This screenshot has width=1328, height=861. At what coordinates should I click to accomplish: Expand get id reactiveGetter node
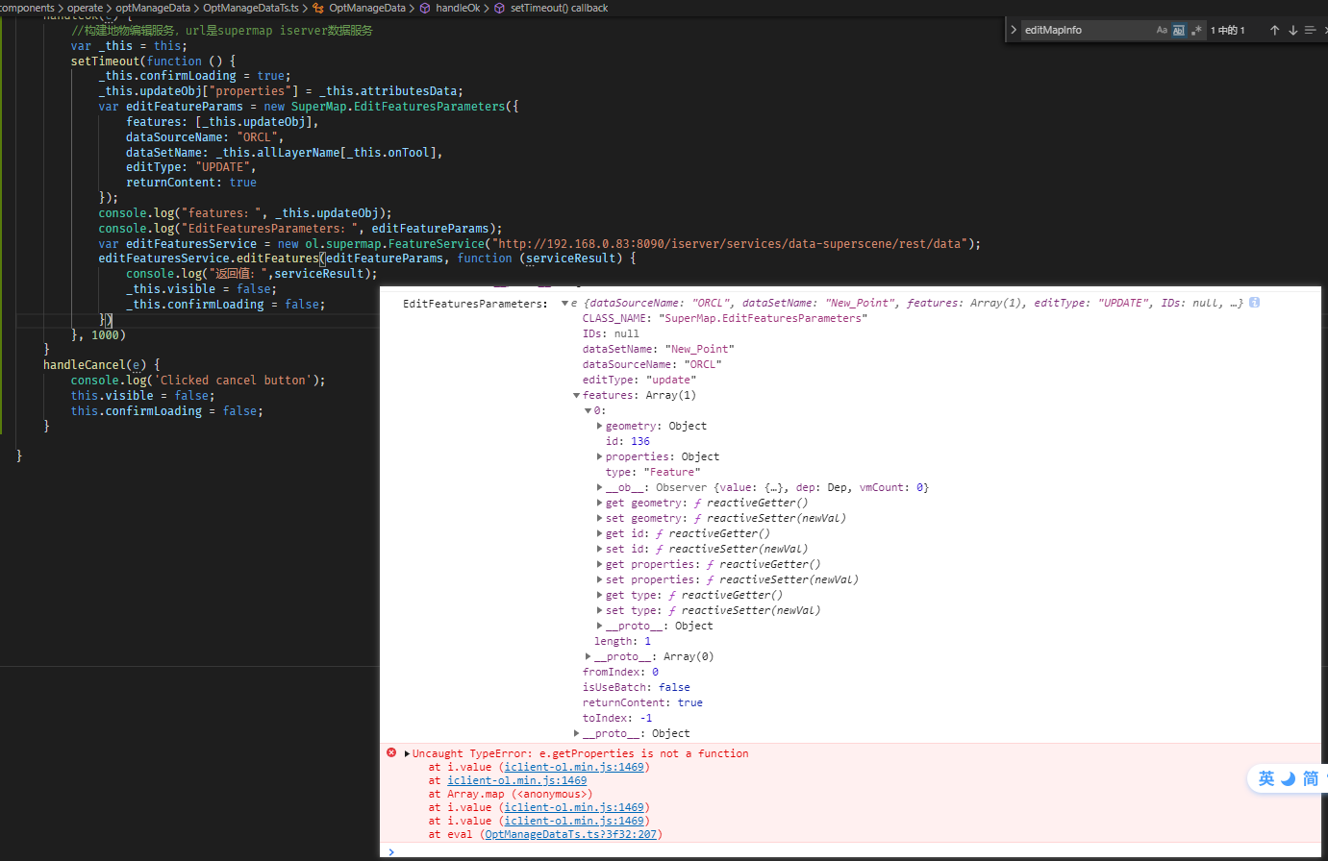click(x=599, y=534)
